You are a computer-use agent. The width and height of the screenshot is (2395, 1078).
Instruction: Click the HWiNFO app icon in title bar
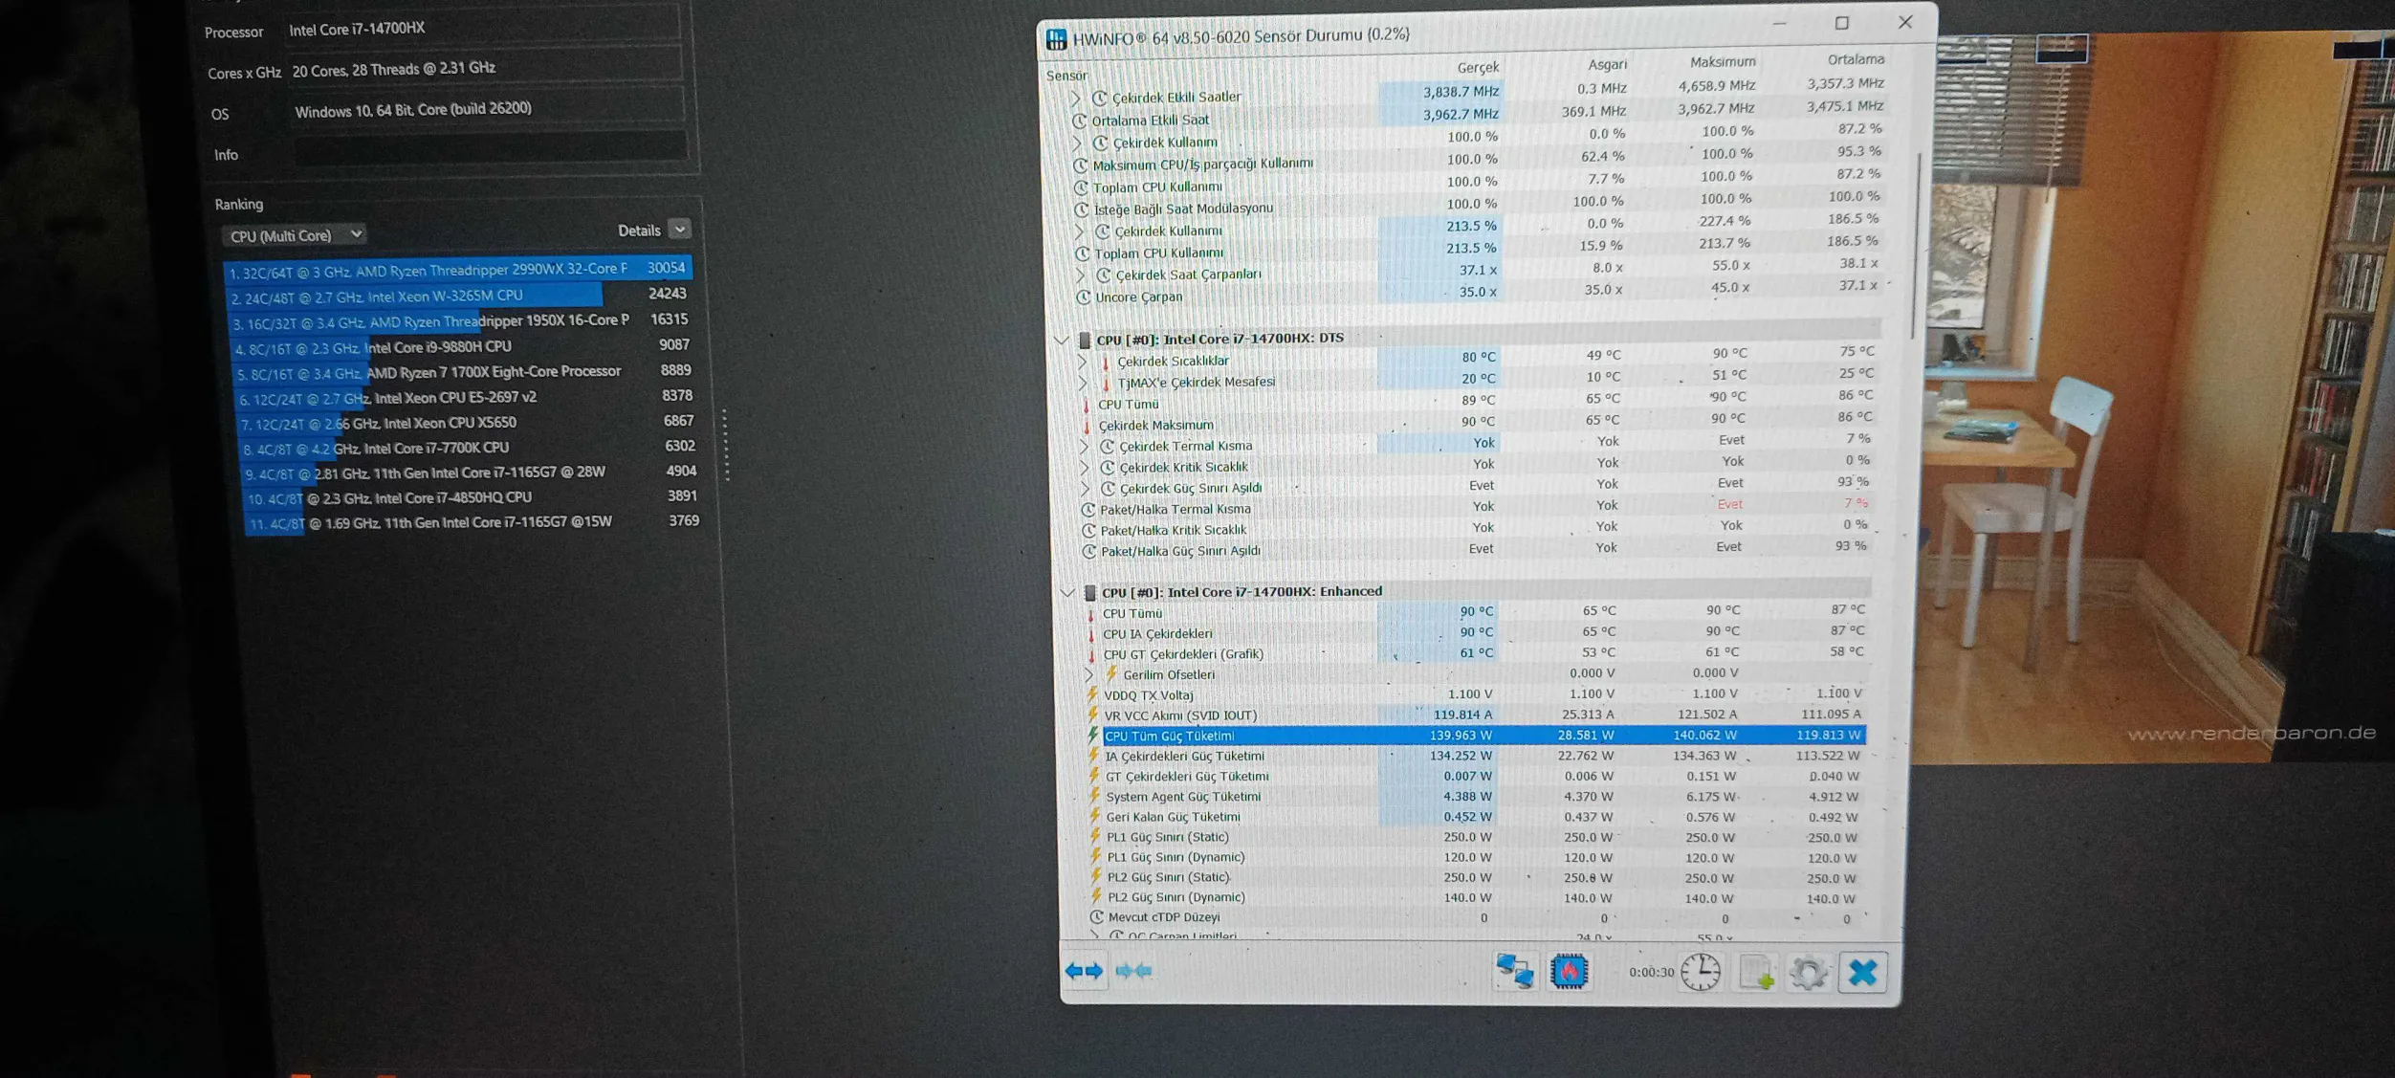click(1056, 39)
